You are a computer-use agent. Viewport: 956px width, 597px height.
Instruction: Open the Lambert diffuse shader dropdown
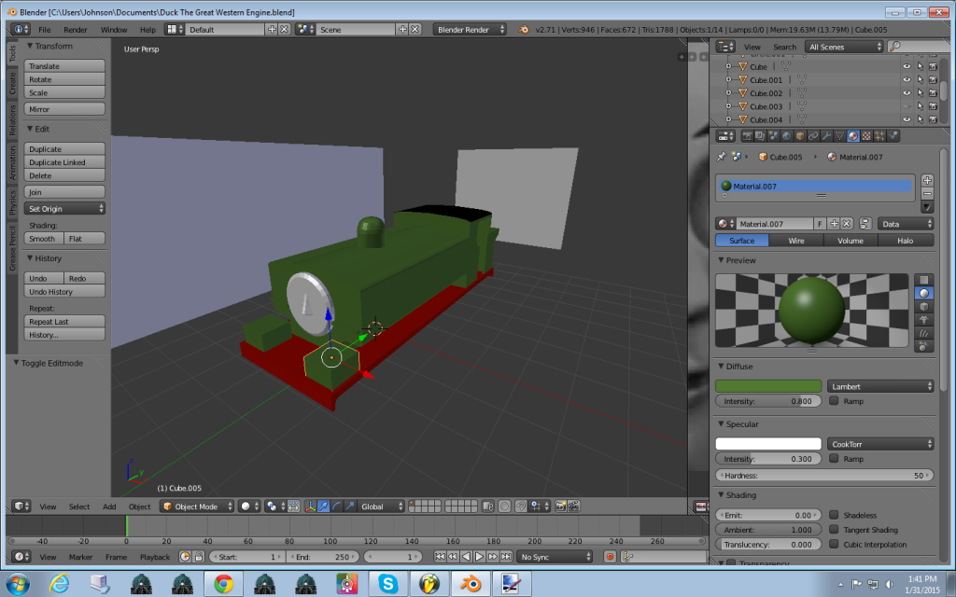[x=880, y=386]
